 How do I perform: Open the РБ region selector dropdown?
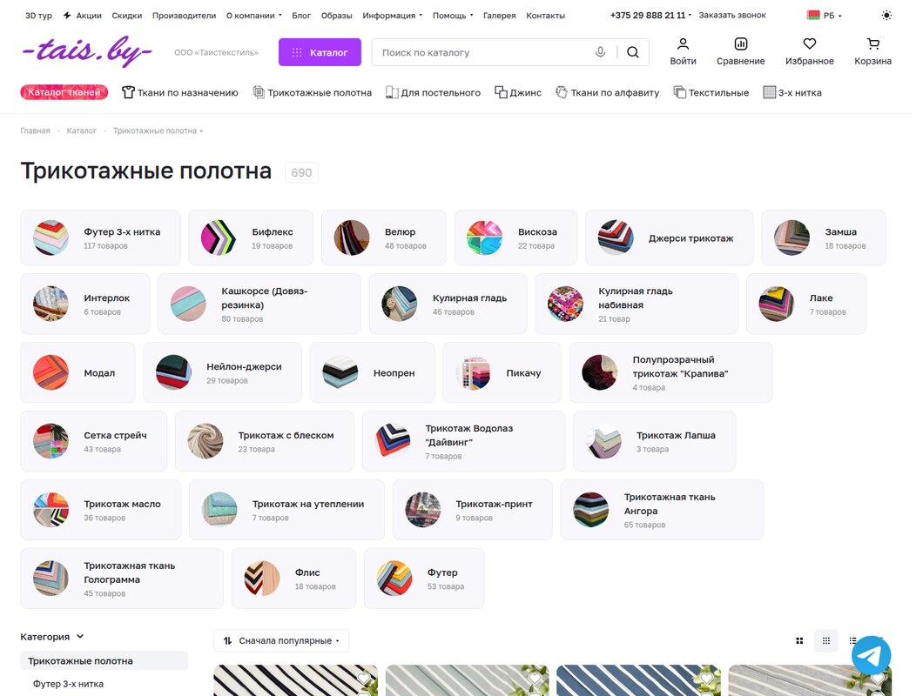(x=825, y=15)
